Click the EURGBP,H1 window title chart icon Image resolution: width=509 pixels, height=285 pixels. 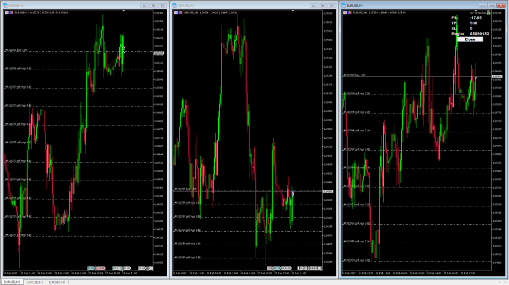[5, 5]
